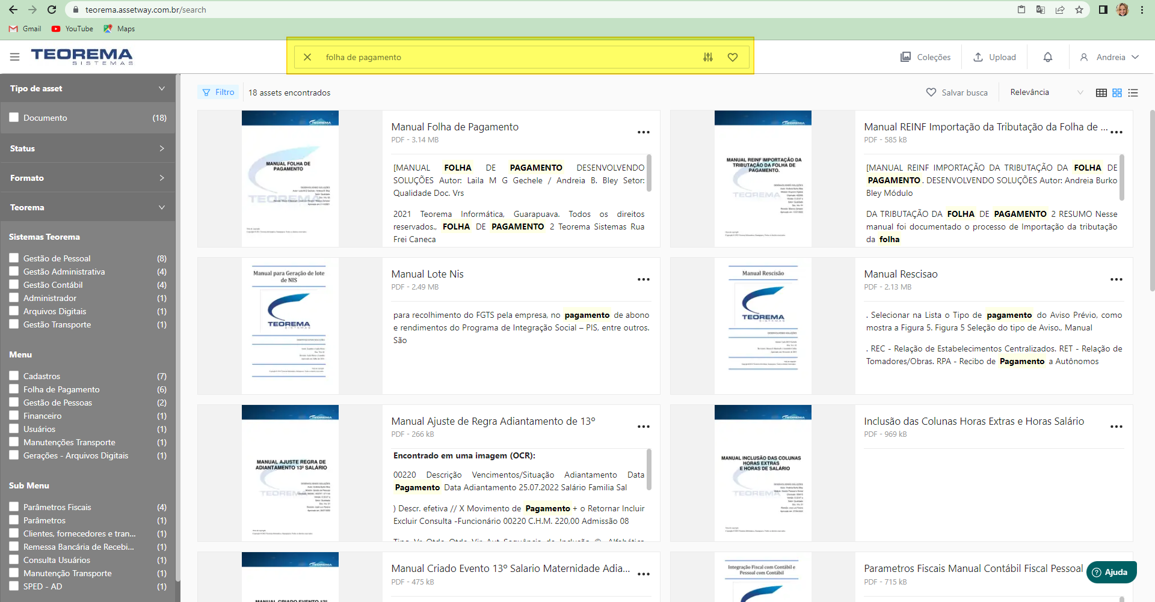The height and width of the screenshot is (602, 1155).
Task: Bookmark this page with the star icon
Action: click(x=1079, y=10)
